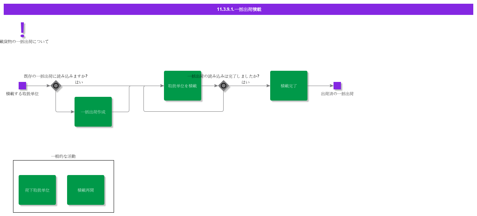Screen dimensions: 477x216
Task: Open the 積載再開 activity box
Action: [86, 190]
